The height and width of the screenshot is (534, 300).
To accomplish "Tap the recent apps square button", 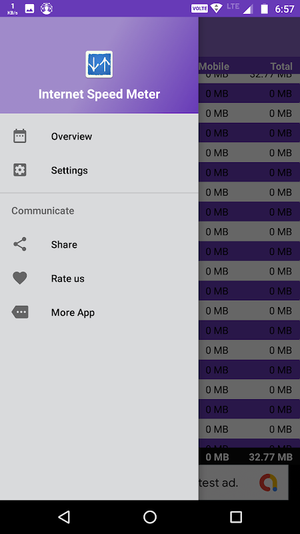I will (236, 517).
